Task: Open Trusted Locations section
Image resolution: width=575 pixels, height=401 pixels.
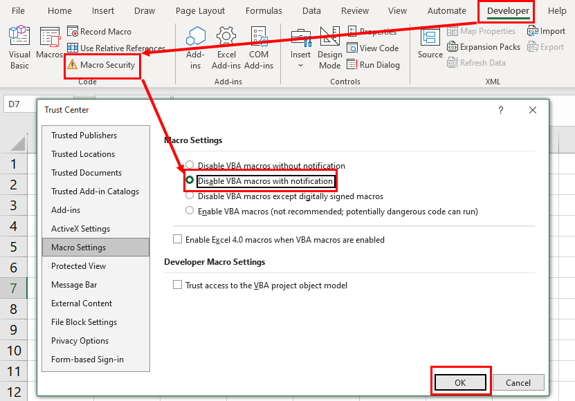Action: pyautogui.click(x=95, y=154)
